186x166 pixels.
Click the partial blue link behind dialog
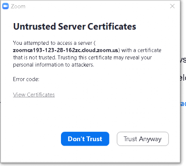click(183, 103)
